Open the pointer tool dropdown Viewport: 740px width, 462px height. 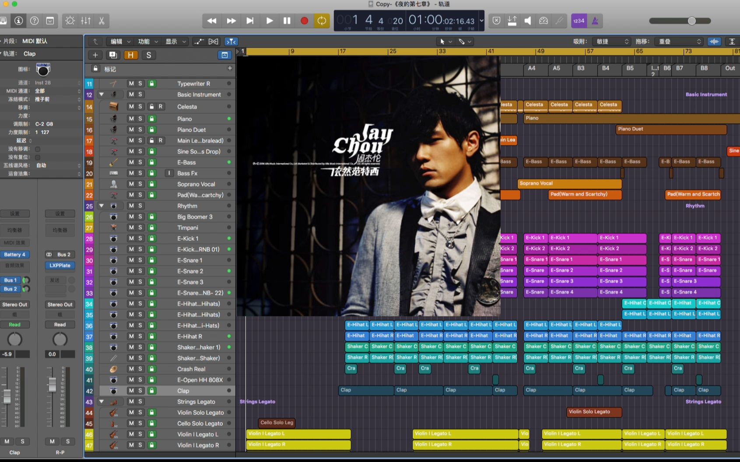pyautogui.click(x=446, y=42)
